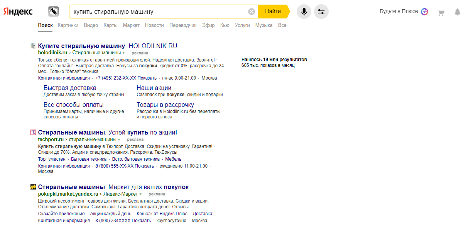Viewport: 466px width, 231px height.
Task: Click 'Кешбэк от Яндекс.Плюс' link
Action: pos(162,214)
